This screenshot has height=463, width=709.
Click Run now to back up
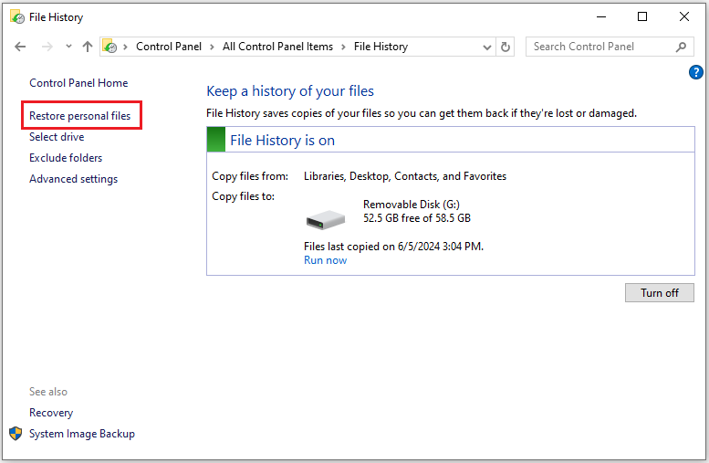(x=325, y=260)
